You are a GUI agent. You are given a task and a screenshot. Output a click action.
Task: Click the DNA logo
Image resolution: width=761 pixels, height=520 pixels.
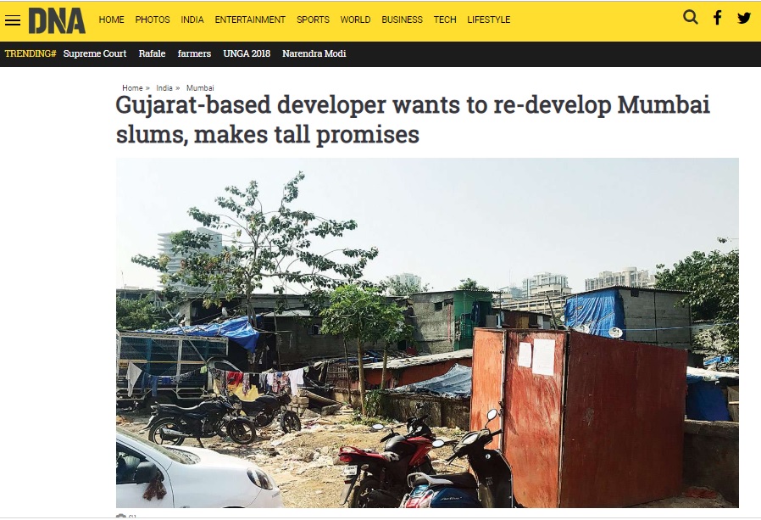[57, 20]
